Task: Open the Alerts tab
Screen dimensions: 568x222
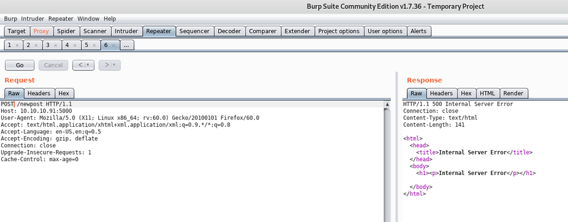Action: [x=419, y=31]
